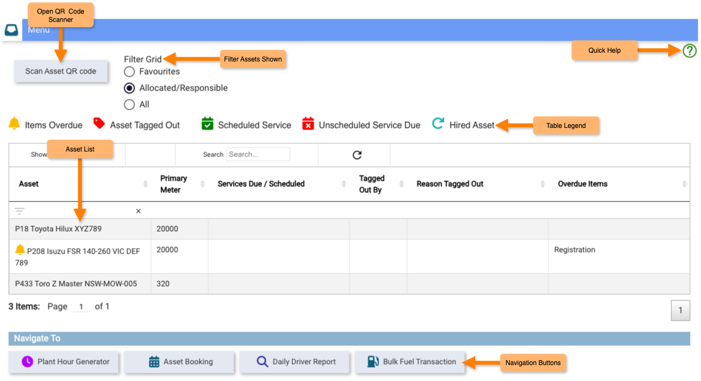The width and height of the screenshot is (701, 381).
Task: Open the Menu in the blue header
Action: pos(39,30)
